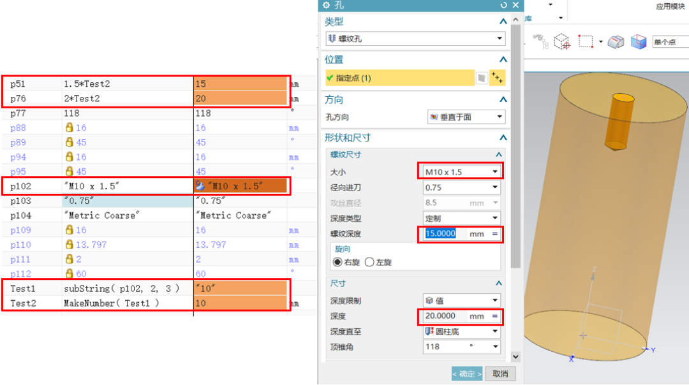This screenshot has width=689, height=385.
Task: Open the depth type dropdown 定制
Action: click(461, 218)
